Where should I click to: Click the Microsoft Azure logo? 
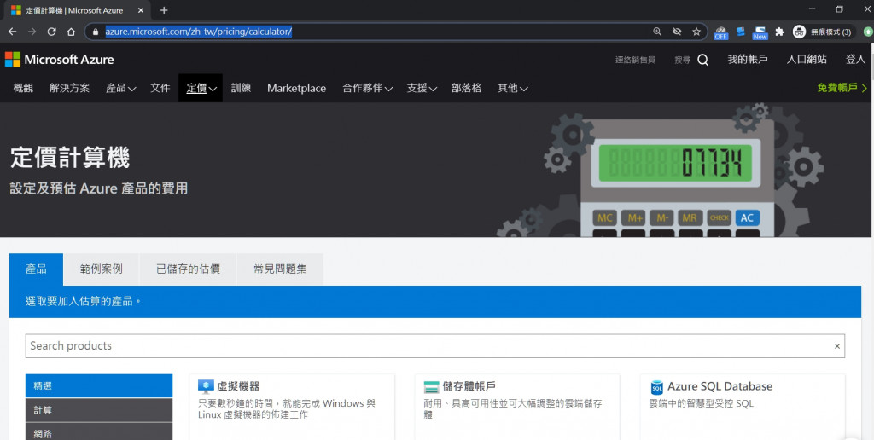(x=59, y=59)
